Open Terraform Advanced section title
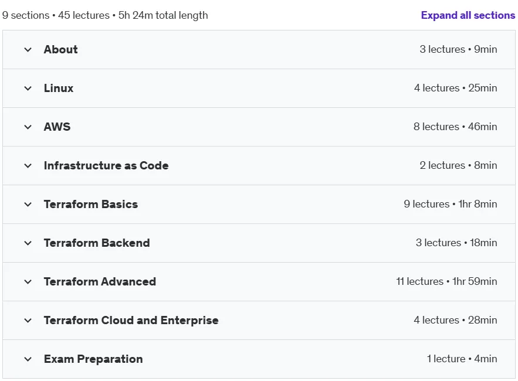The width and height of the screenshot is (518, 381). [x=100, y=281]
